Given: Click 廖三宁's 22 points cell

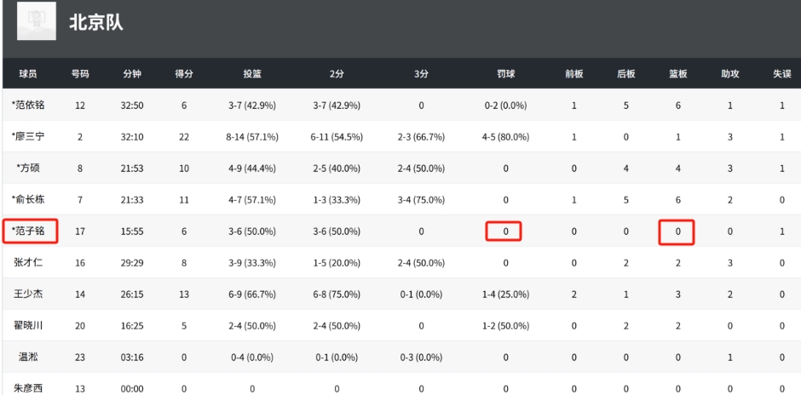Looking at the screenshot, I should click(x=184, y=137).
